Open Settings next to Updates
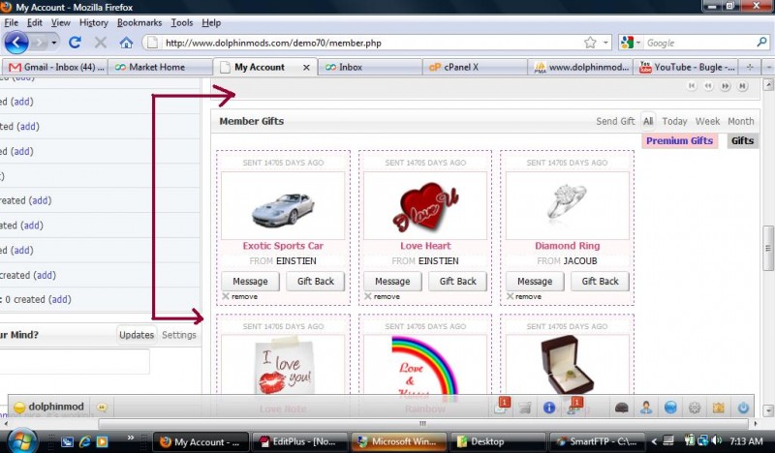The image size is (775, 453). [x=179, y=335]
